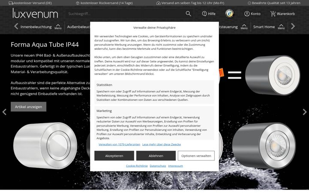Open the Datenschutz link
This screenshot has width=309, height=193.
tap(158, 166)
